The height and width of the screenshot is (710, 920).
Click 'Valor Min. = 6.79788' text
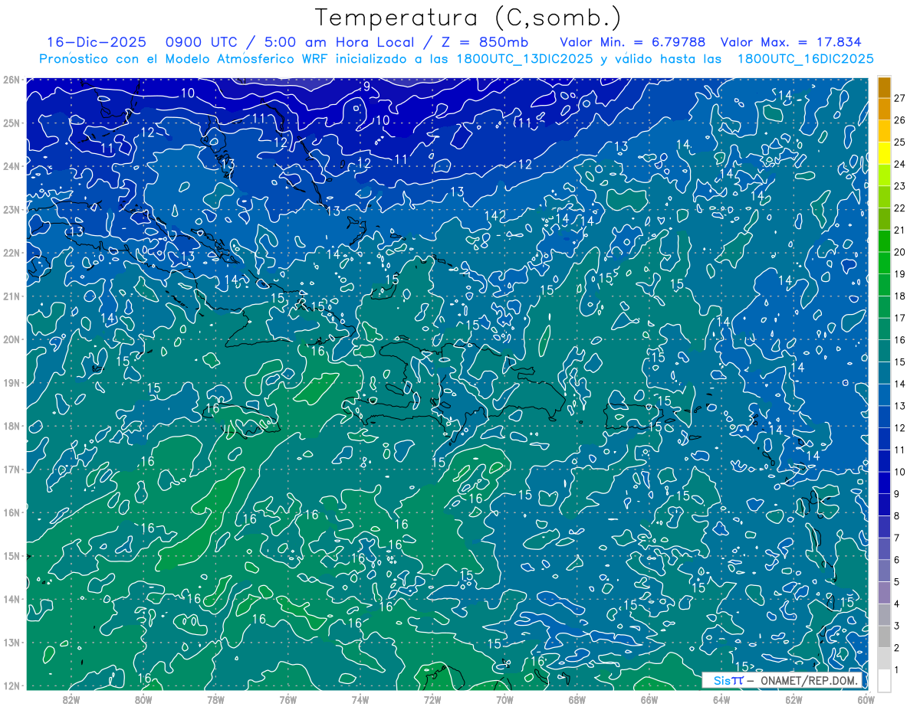click(631, 42)
